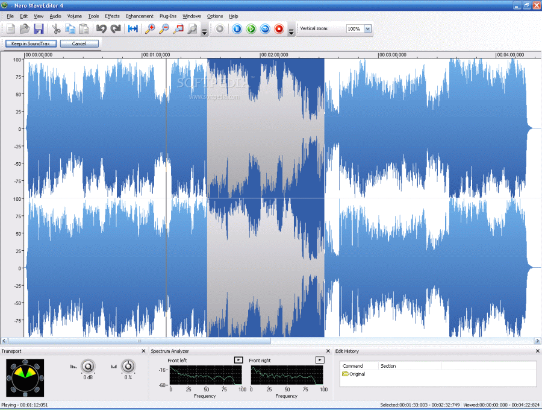542x410 pixels.
Task: Expand the playback toolbar options arrow
Action: [291, 32]
